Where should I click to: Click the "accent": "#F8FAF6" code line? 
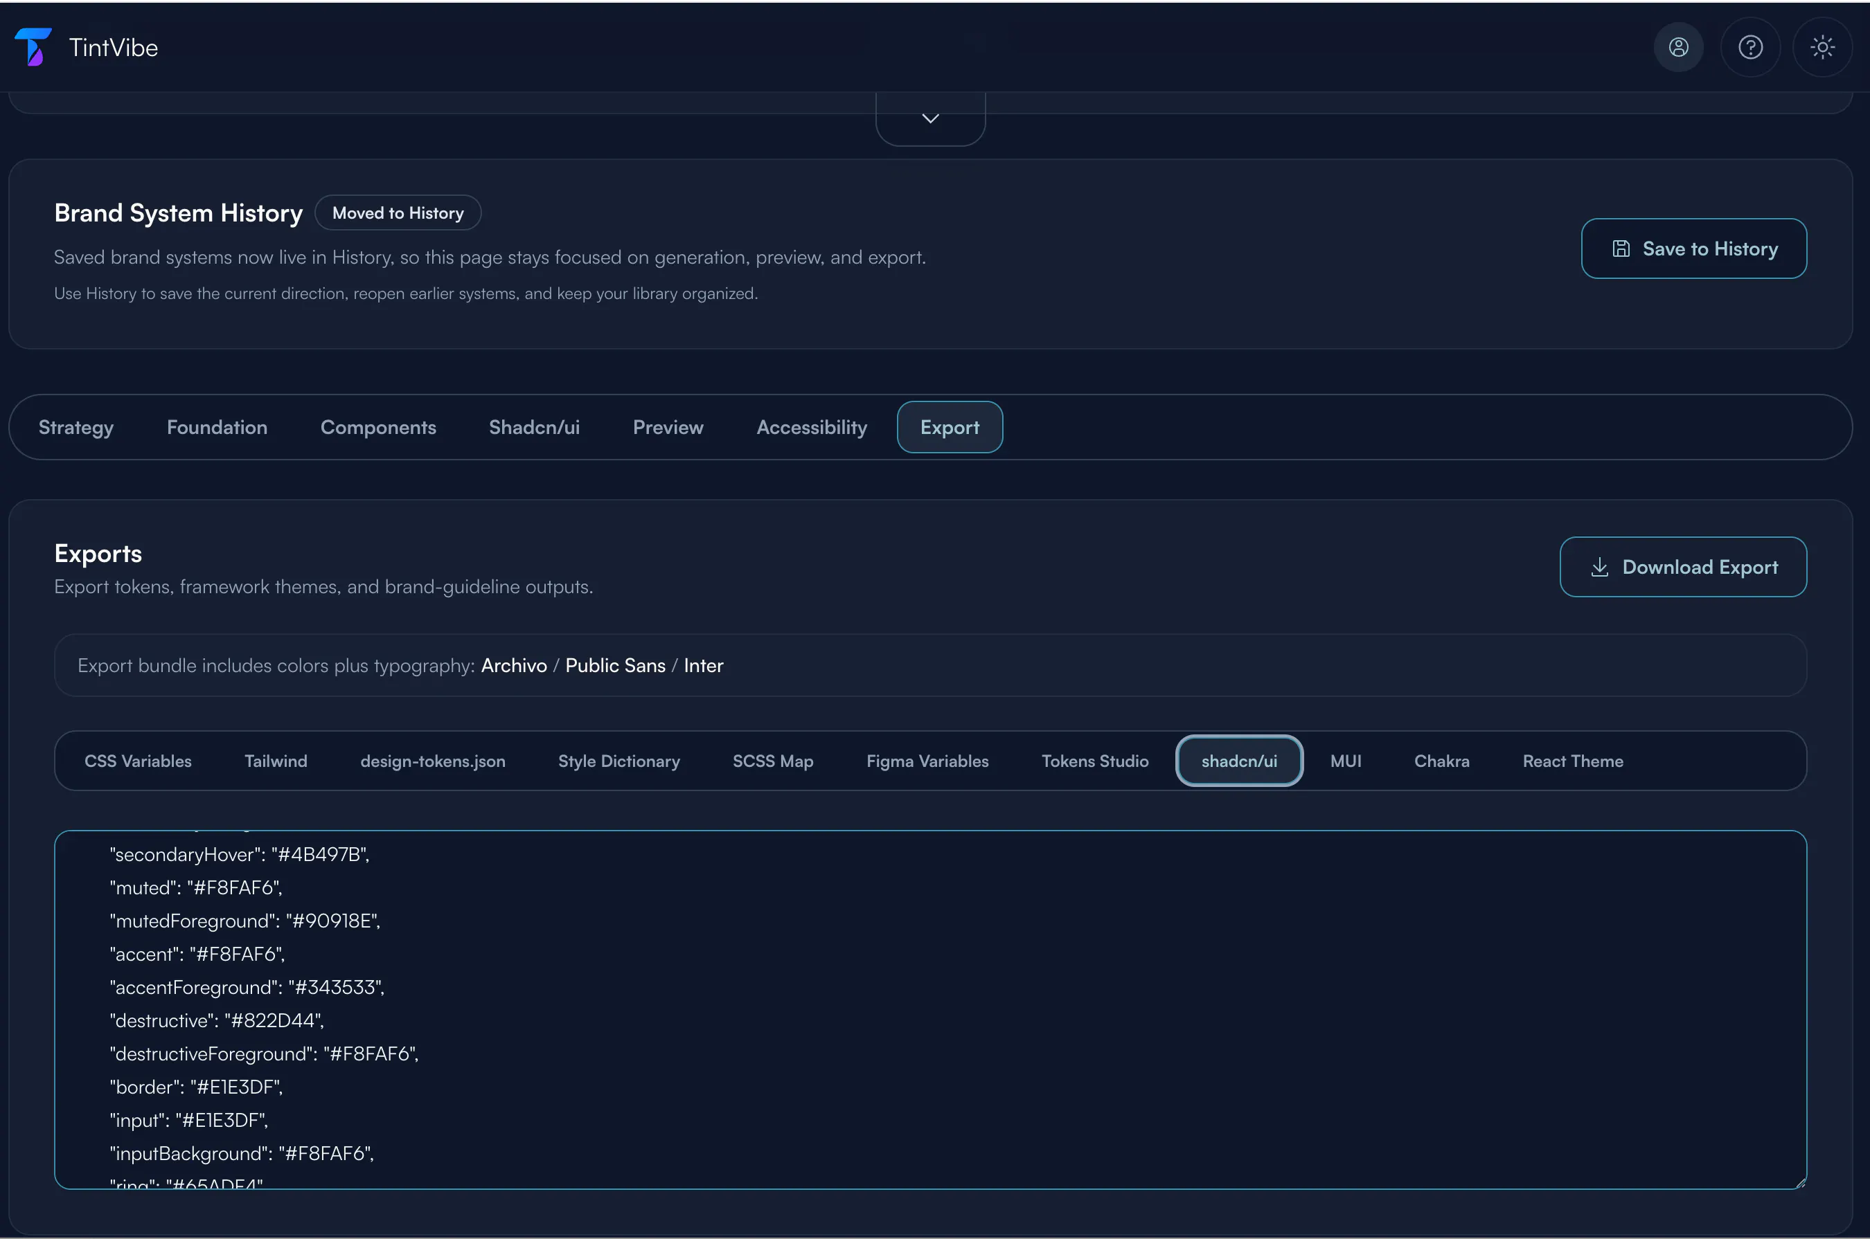[x=197, y=955]
